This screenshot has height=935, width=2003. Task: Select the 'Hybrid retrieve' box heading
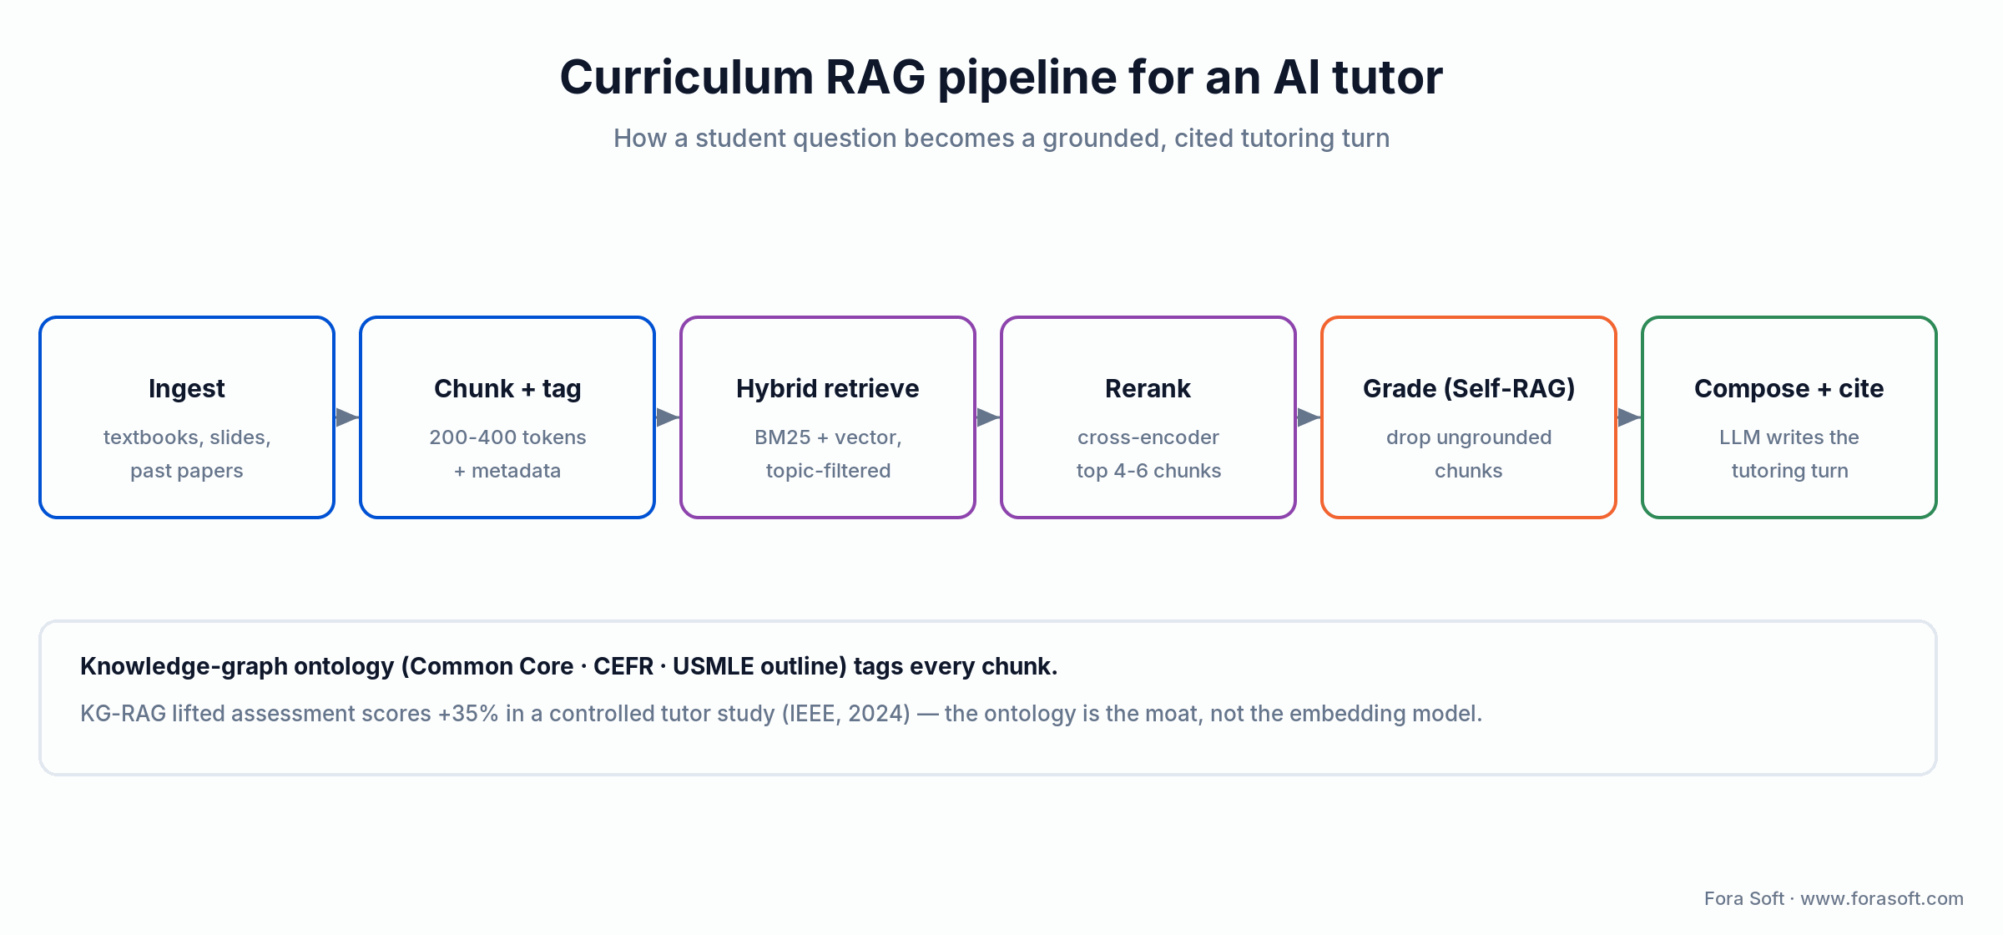(828, 388)
